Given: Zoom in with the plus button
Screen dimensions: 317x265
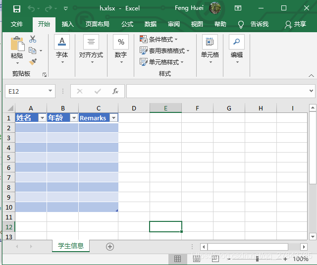Looking at the screenshot, I should tap(285, 259).
